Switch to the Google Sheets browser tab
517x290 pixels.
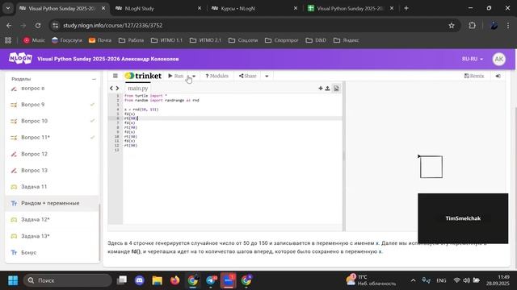coord(350,8)
